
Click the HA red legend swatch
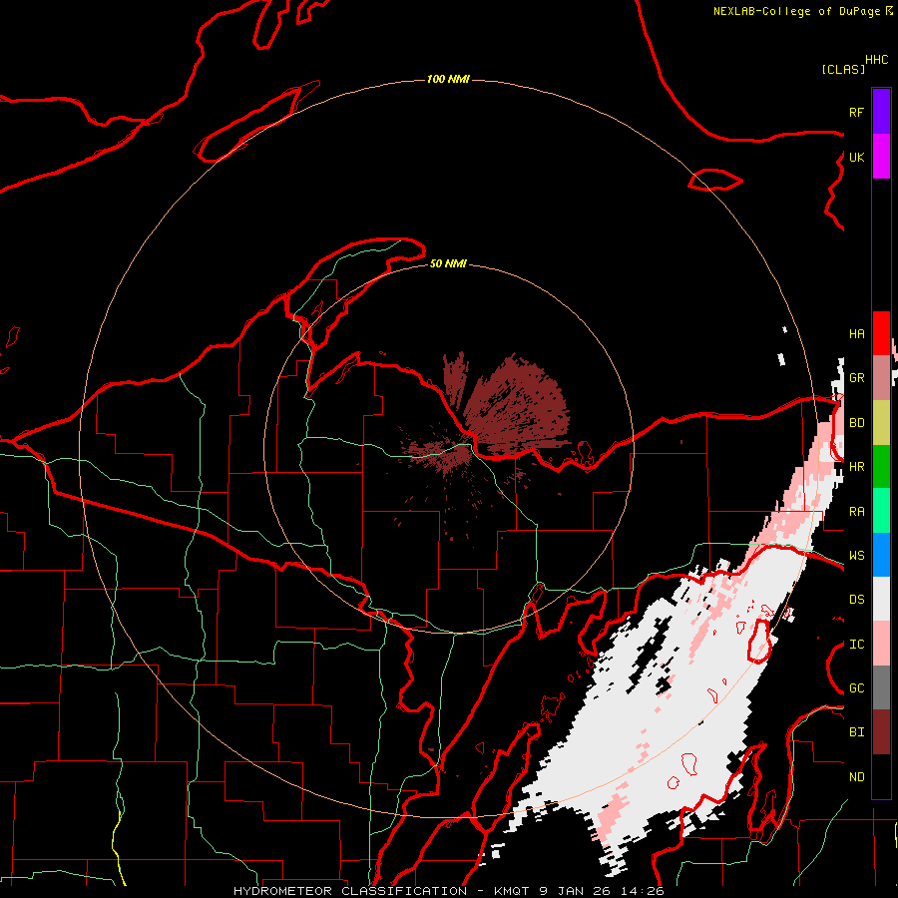(x=881, y=333)
